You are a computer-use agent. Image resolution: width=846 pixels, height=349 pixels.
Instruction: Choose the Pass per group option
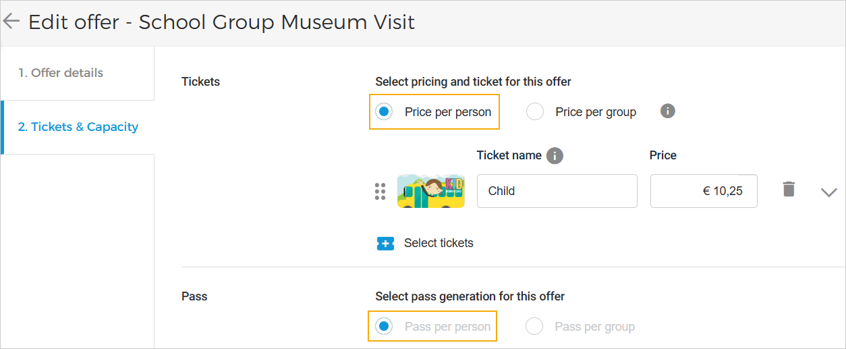534,327
